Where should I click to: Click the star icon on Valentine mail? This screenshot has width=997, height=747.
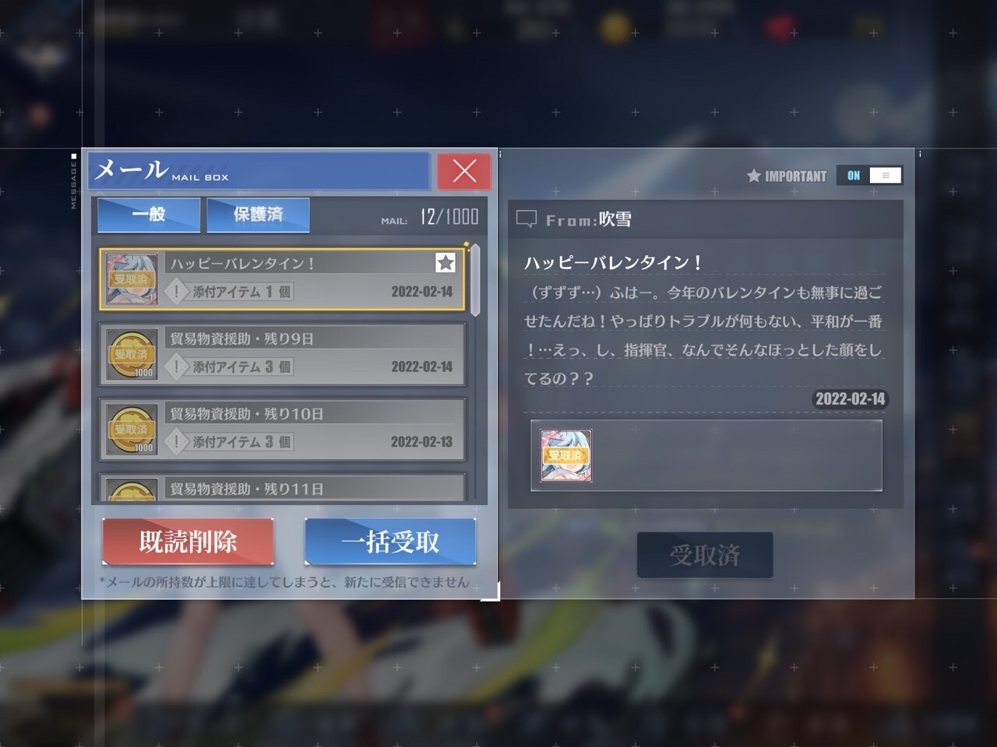[446, 263]
